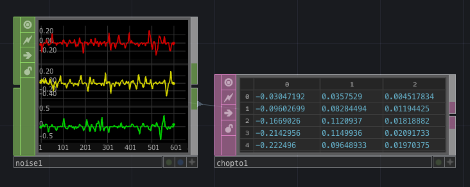The height and width of the screenshot is (187, 470).
Task: Click chopto1 upper pink output connector
Action: click(452, 108)
